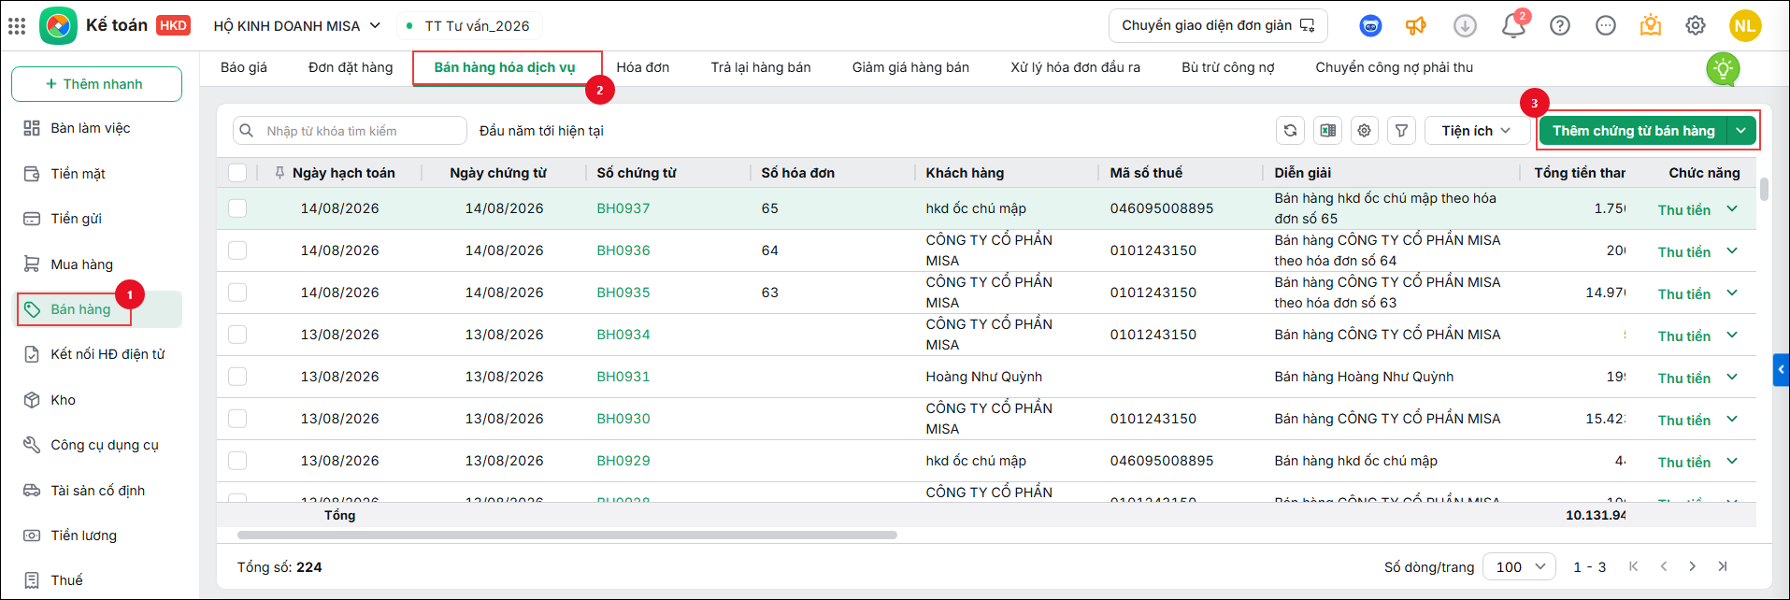Switch to the Đơn đặt hàng tab
The width and height of the screenshot is (1790, 600).
(x=351, y=67)
